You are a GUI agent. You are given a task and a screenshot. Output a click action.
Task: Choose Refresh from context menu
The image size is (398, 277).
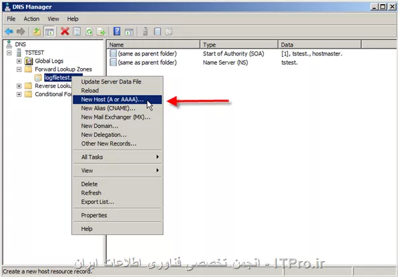tap(118, 193)
